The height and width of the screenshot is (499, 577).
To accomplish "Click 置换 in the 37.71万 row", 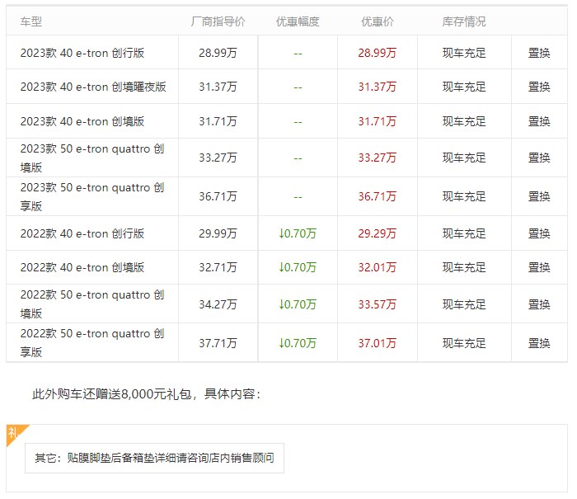I will (x=539, y=343).
